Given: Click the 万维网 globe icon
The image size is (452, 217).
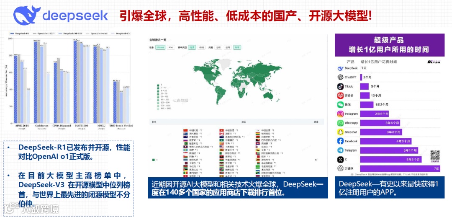Looking at the screenshot, I should coord(340,168).
